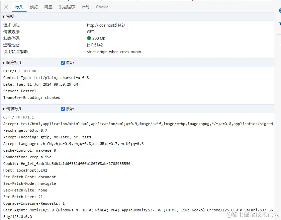Select Sec-Fetch-Mode: navigate header
This screenshot has width=281, height=220.
click(30, 183)
